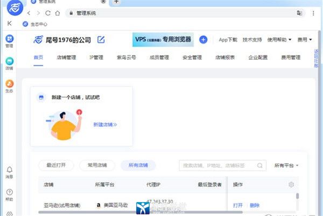323x216 pixels.
Task: Click the 新建店铺 link
Action: pos(105,125)
